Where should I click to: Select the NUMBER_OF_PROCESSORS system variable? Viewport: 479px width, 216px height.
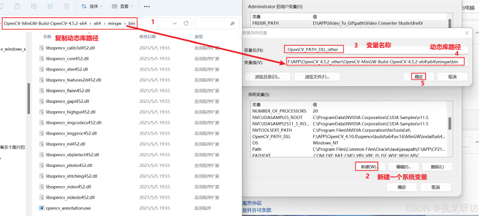pos(349,111)
